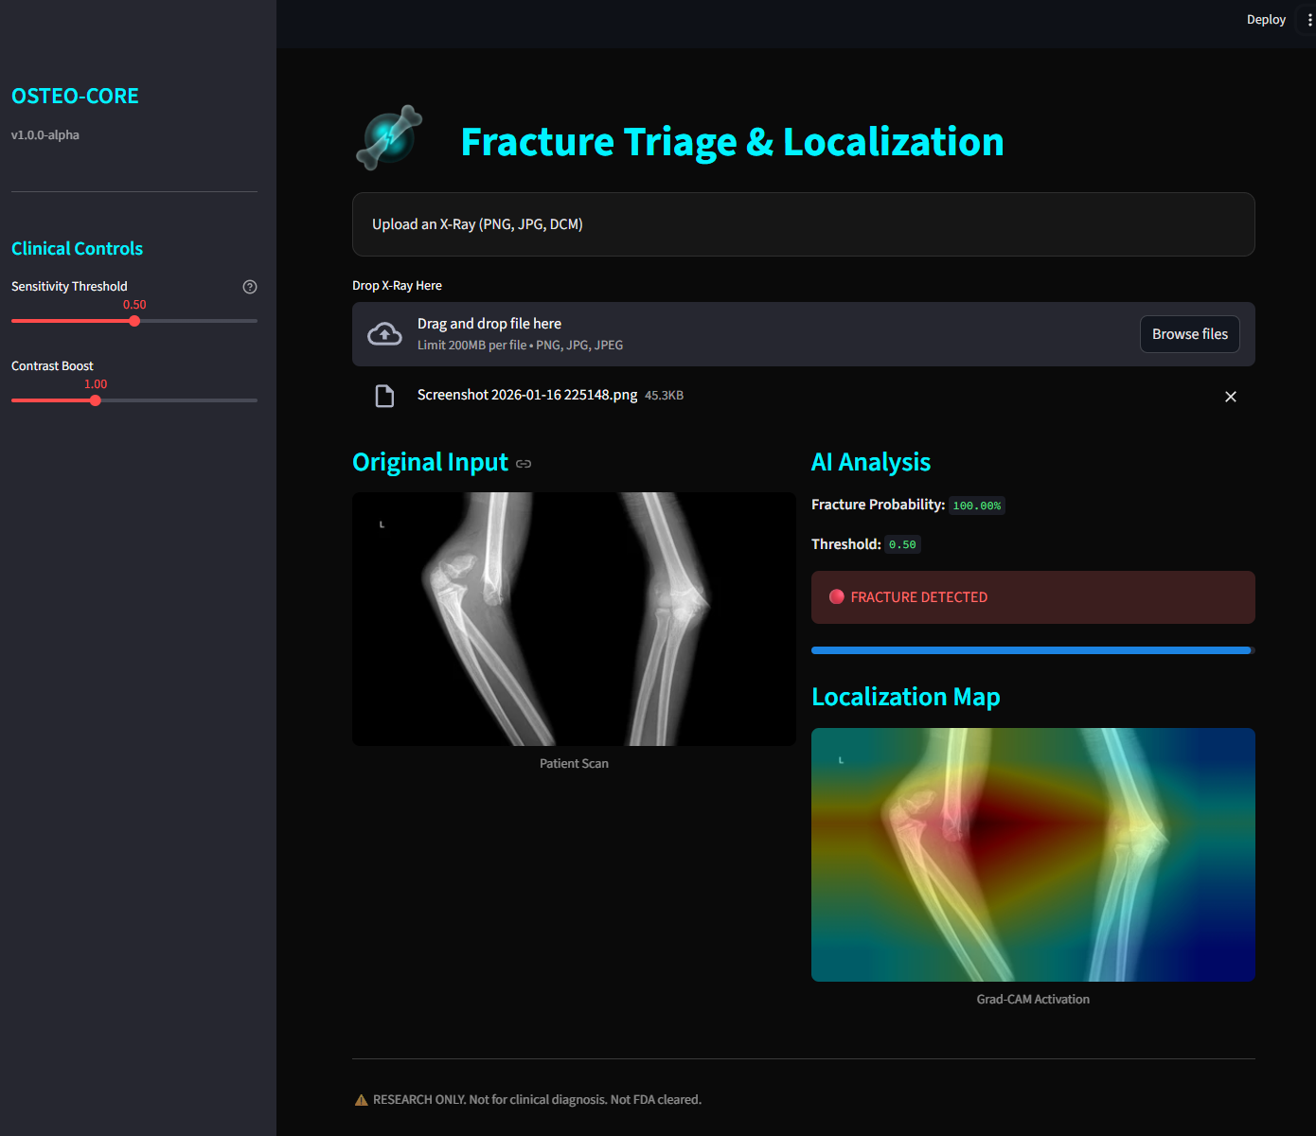Click the filename Screenshot 2026-01-16 225148.png
Image resolution: width=1316 pixels, height=1136 pixels.
(x=527, y=395)
